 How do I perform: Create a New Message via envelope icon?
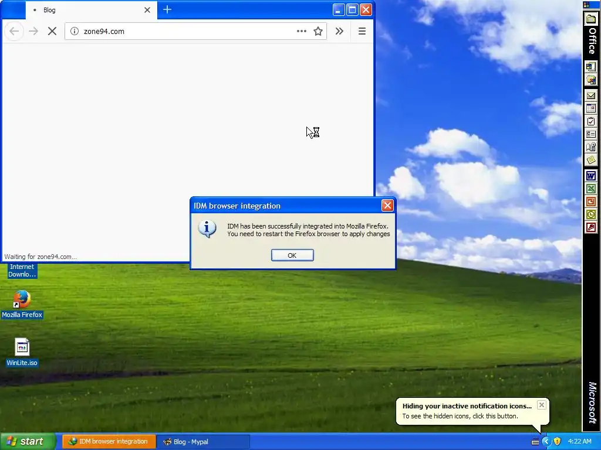pos(591,96)
